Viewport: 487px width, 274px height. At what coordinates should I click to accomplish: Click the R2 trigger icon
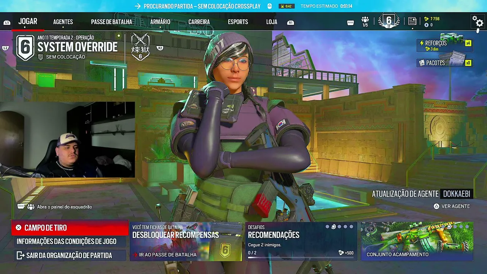pos(160,48)
